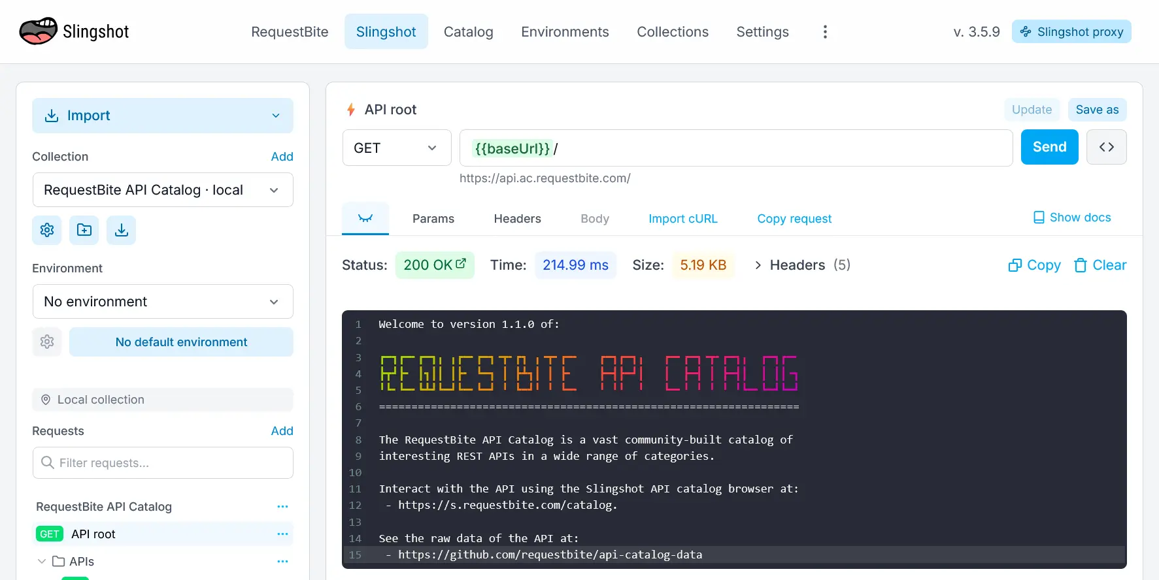Viewport: 1159px width, 580px height.
Task: Open options for APIs folder
Action: pos(282,562)
